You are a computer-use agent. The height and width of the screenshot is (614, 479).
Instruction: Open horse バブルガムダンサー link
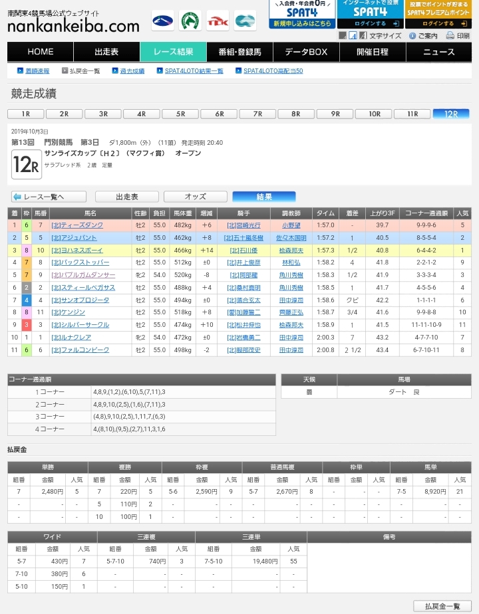pos(83,275)
